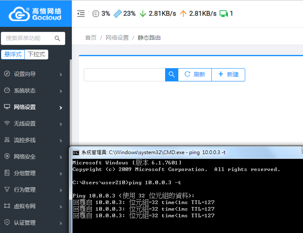
Task: Click the blue search button in static route
Action: pyautogui.click(x=172, y=75)
